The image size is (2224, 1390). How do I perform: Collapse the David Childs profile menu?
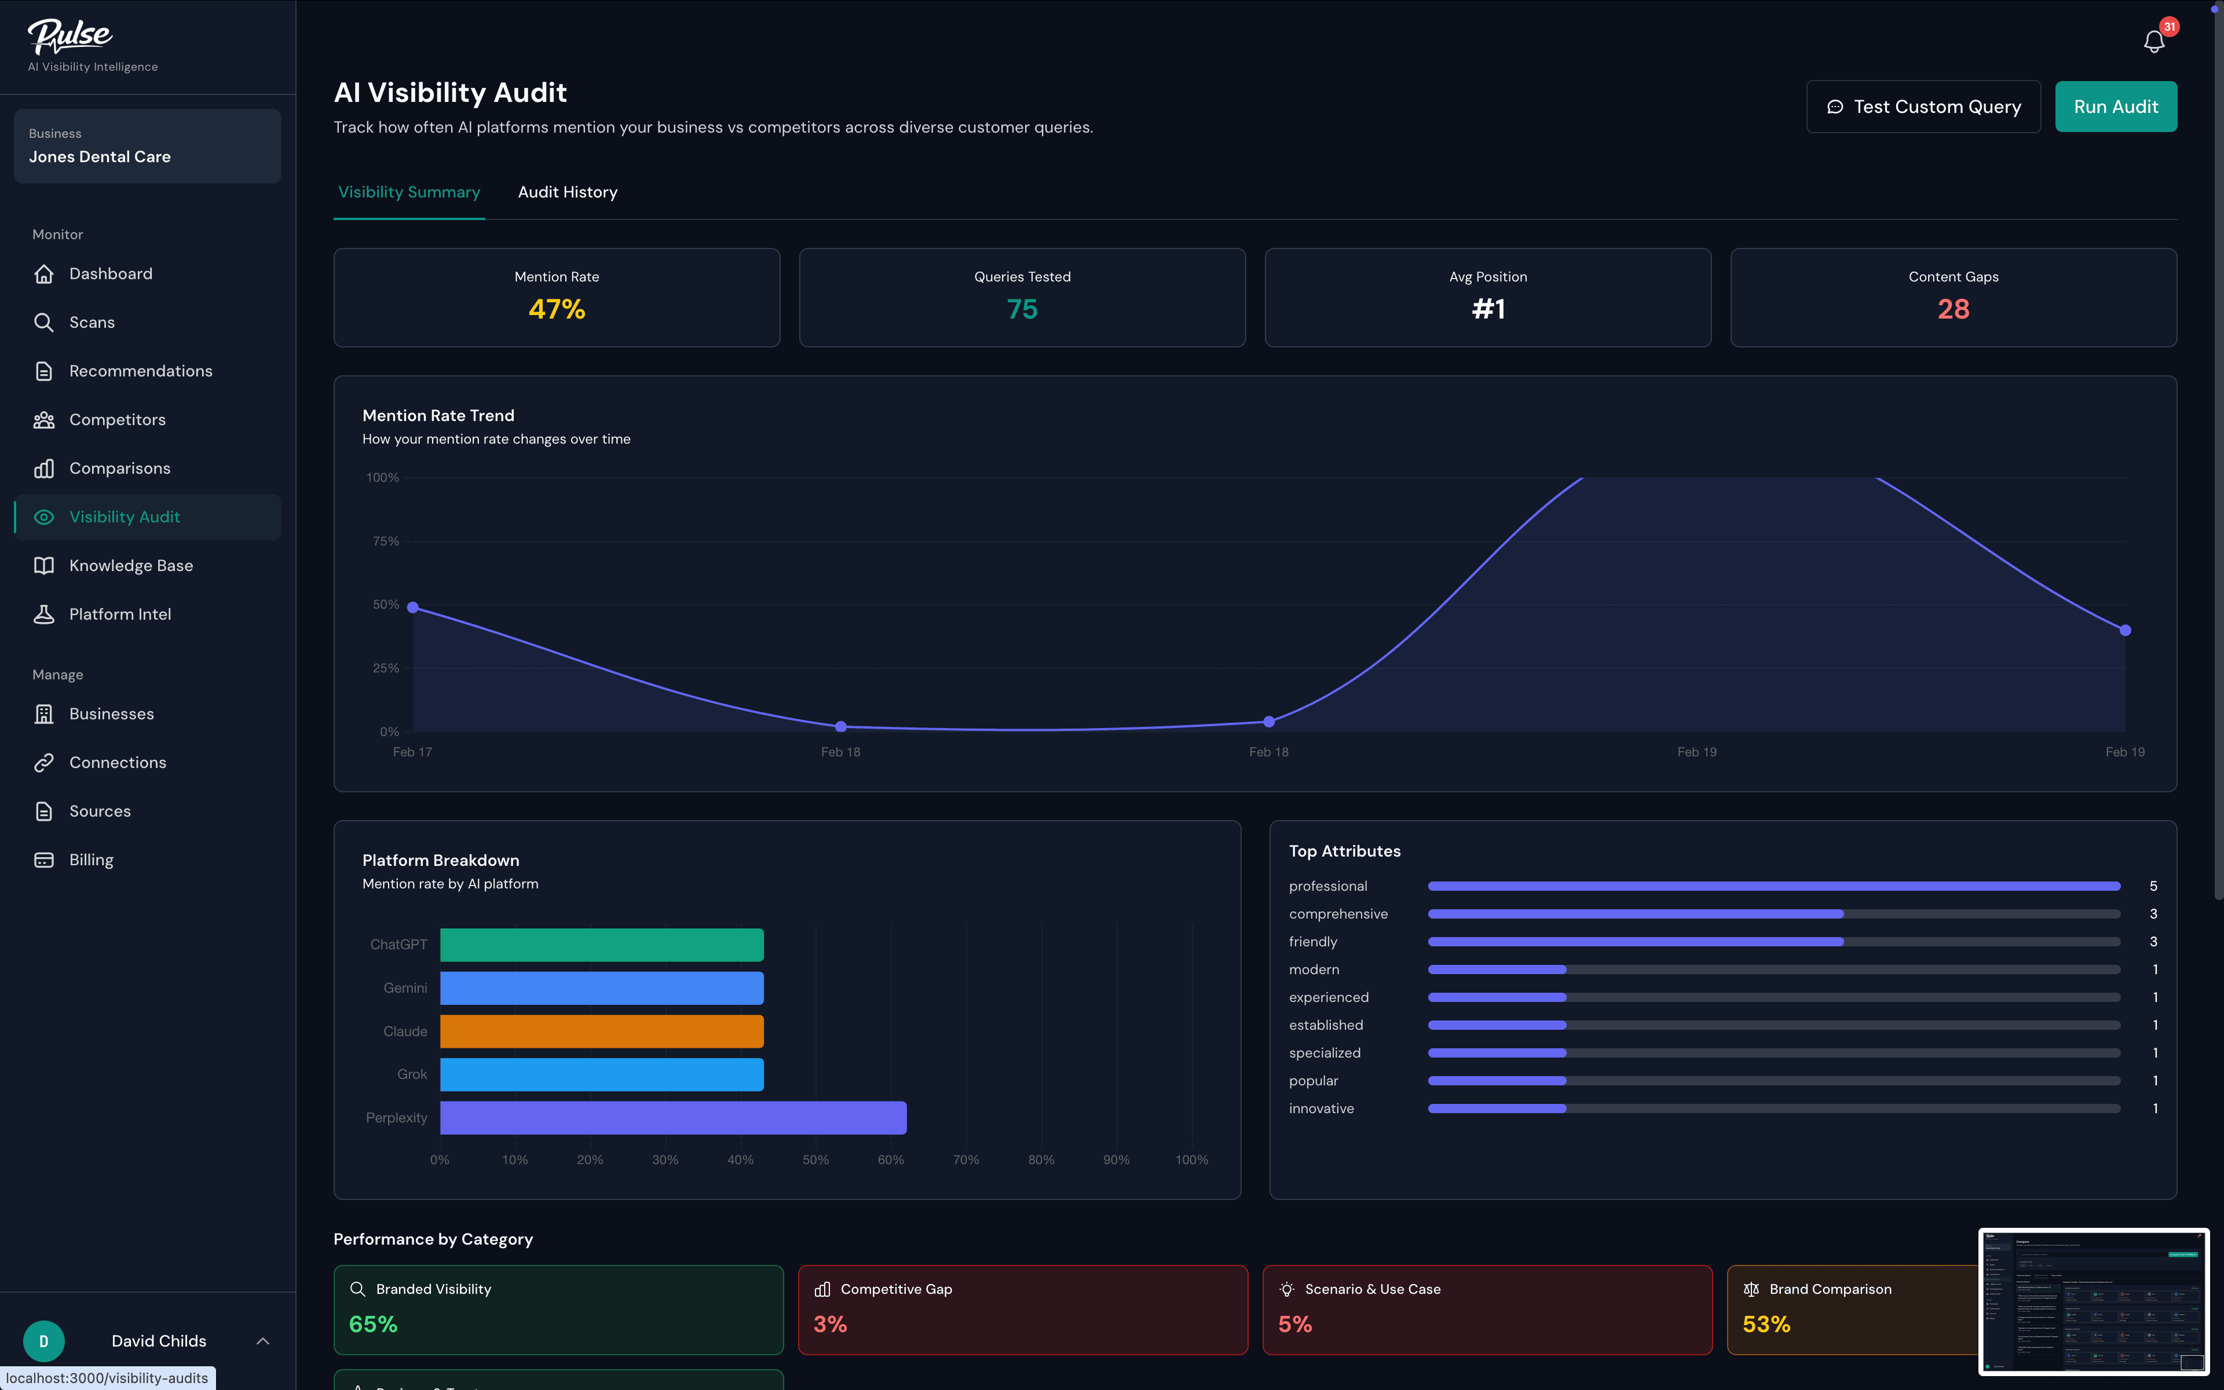pos(263,1341)
